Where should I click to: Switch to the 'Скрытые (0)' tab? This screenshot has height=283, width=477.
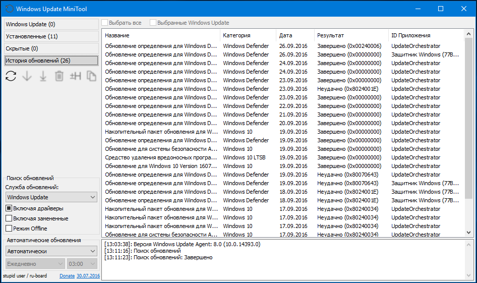pyautogui.click(x=51, y=49)
